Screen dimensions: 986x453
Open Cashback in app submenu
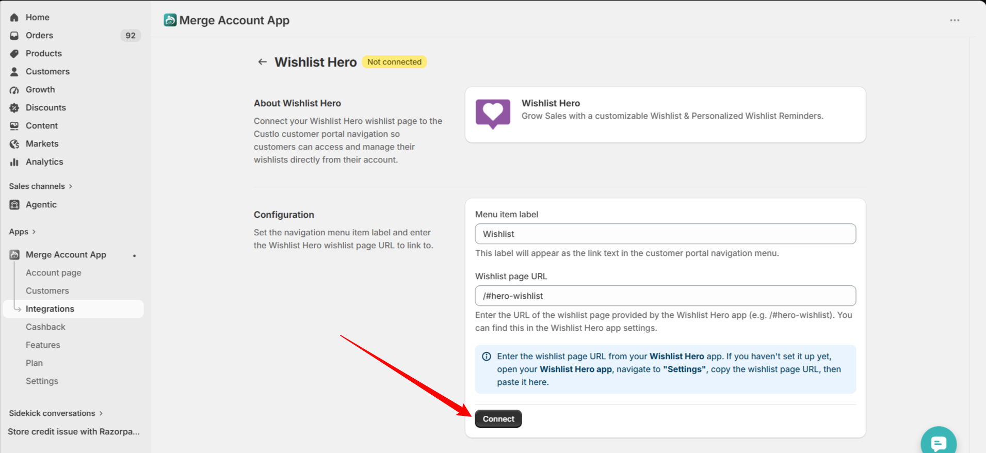pyautogui.click(x=45, y=327)
